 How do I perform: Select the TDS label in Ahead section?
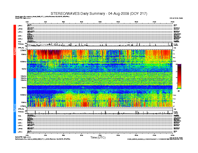click(x=19, y=42)
